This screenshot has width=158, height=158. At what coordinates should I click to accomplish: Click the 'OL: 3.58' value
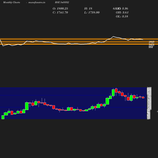pos(122,16)
